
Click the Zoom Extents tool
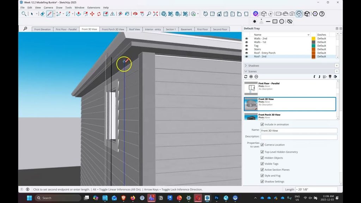(x=155, y=14)
